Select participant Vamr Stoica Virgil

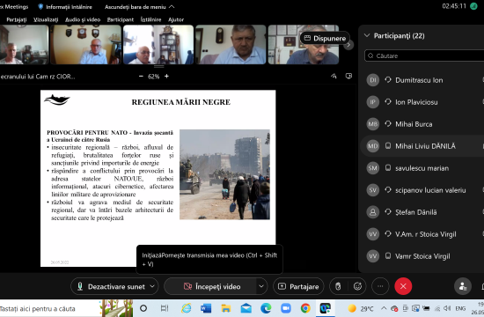click(422, 256)
